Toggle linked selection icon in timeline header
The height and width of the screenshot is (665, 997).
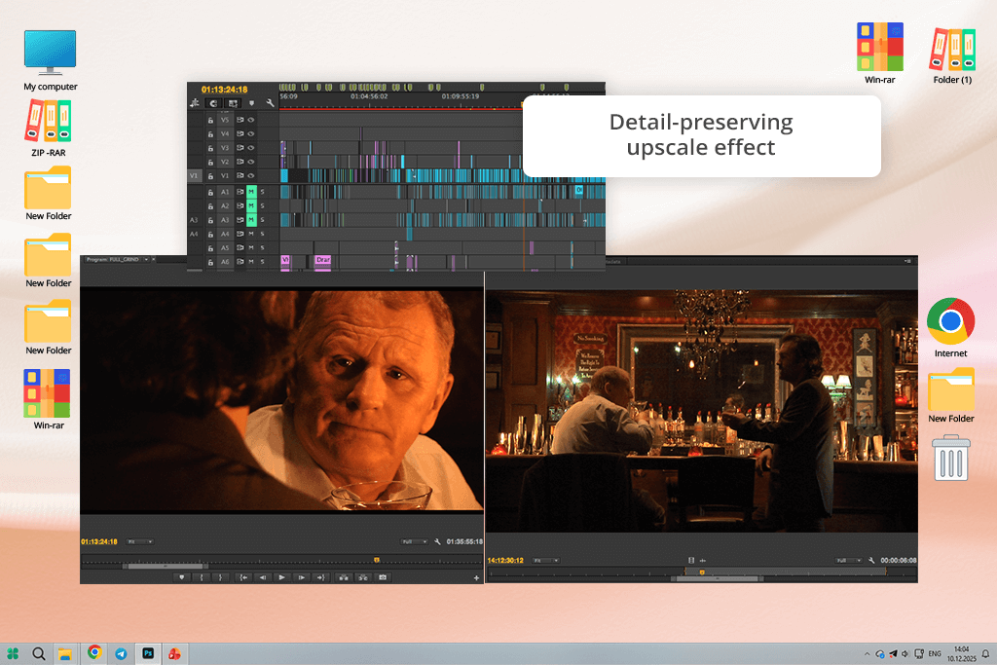pyautogui.click(x=233, y=103)
